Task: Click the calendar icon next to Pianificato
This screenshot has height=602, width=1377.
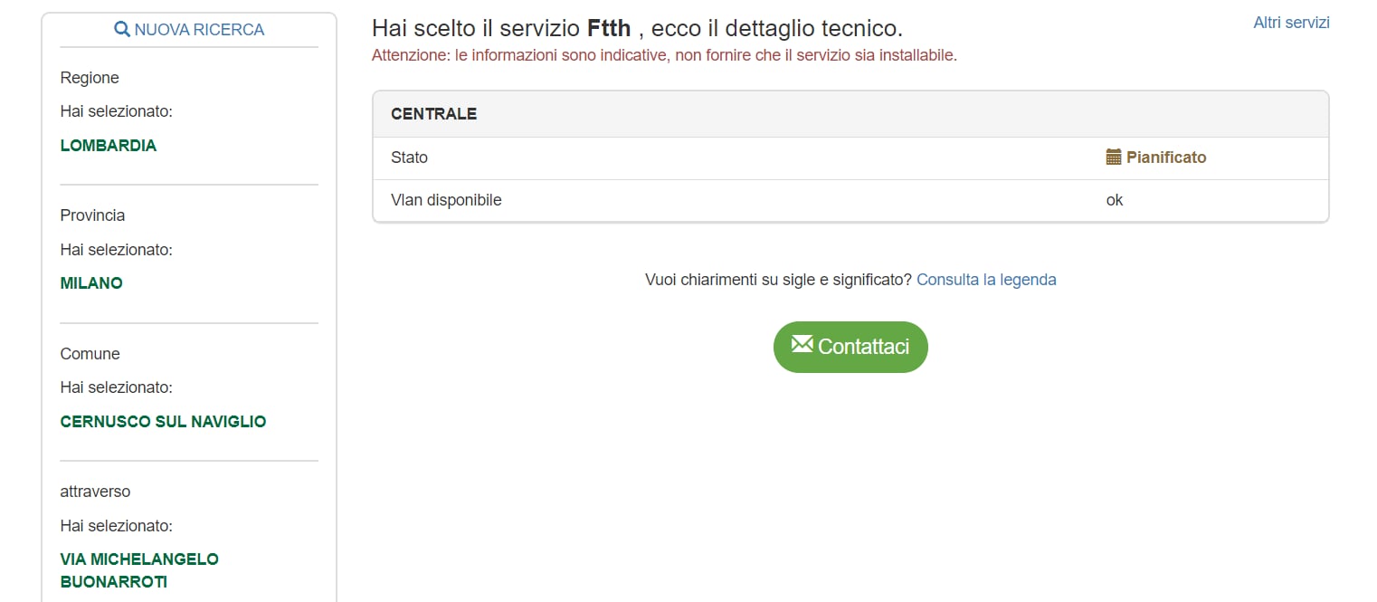Action: pos(1114,158)
